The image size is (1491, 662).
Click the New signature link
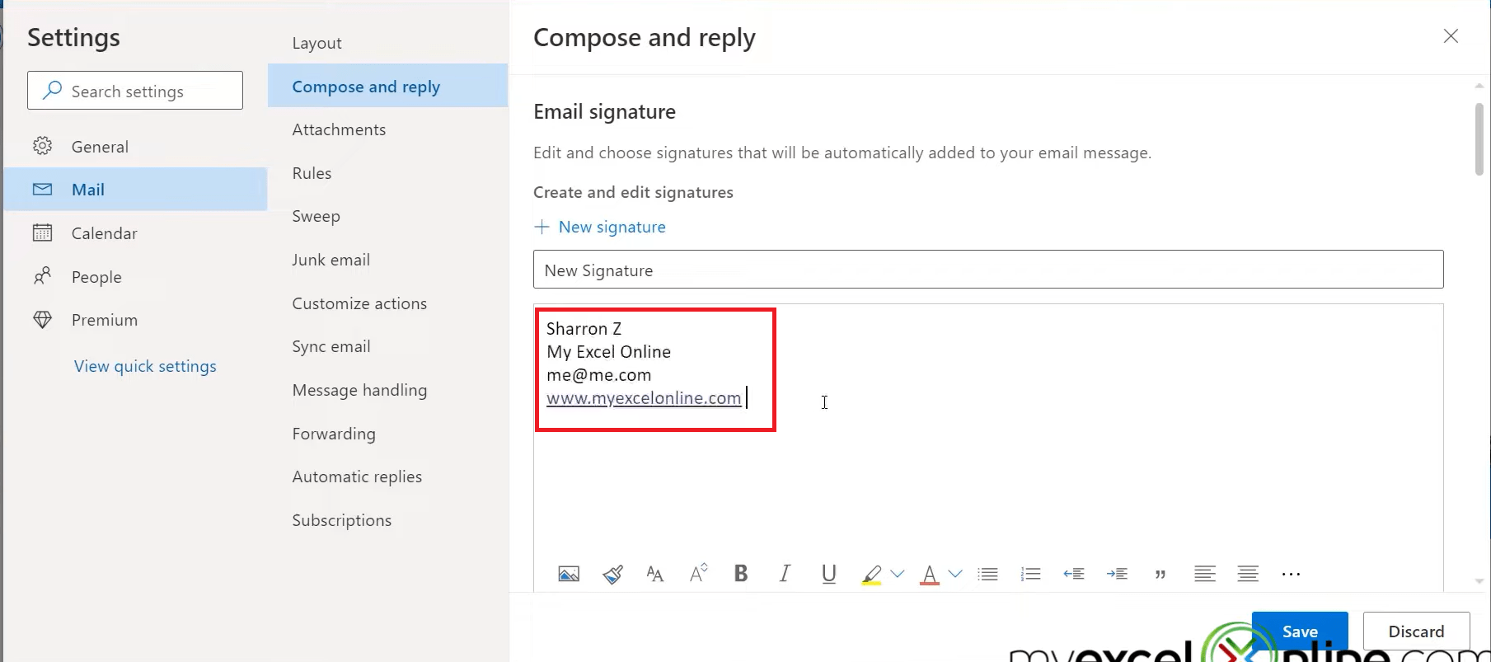(600, 227)
